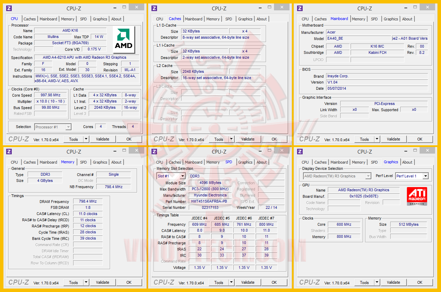Select About tab in the Graphics window
This screenshot has height=292, width=441.
[x=407, y=162]
